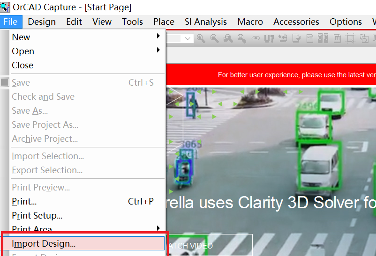Open the Cross Reference Parts icon
This screenshot has height=256, width=376.
click(323, 38)
